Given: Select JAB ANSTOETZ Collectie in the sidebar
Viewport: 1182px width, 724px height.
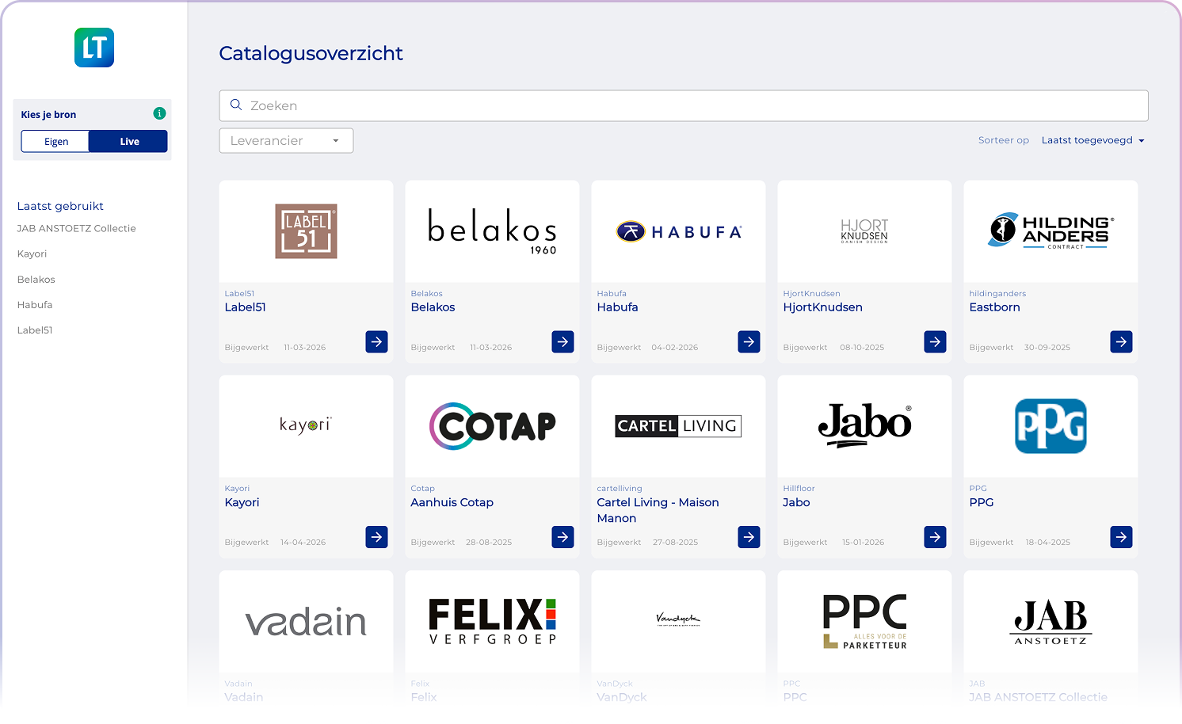Looking at the screenshot, I should pyautogui.click(x=76, y=228).
